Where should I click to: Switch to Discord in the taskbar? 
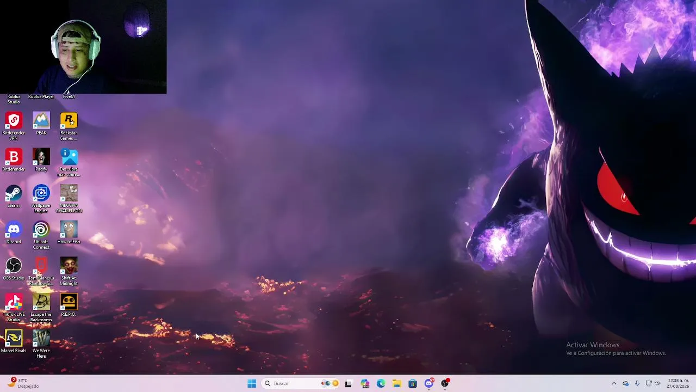click(x=429, y=383)
